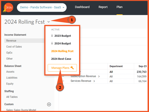Click the Jirav giraffe logo

(8, 8)
